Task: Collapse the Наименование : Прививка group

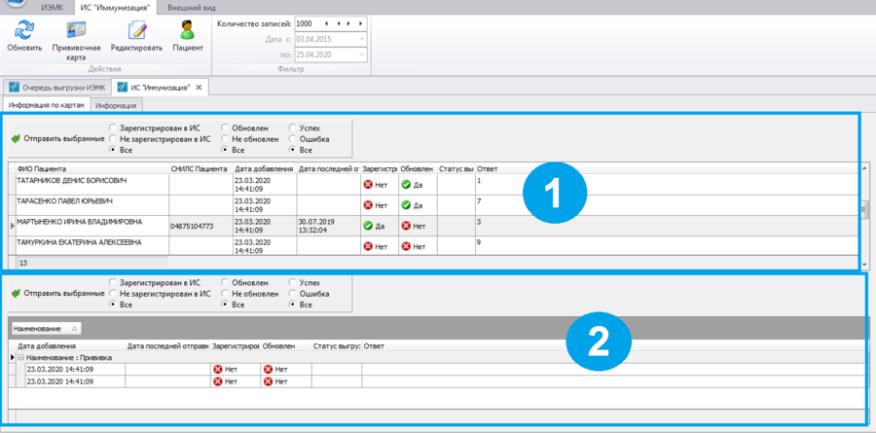Action: point(20,358)
